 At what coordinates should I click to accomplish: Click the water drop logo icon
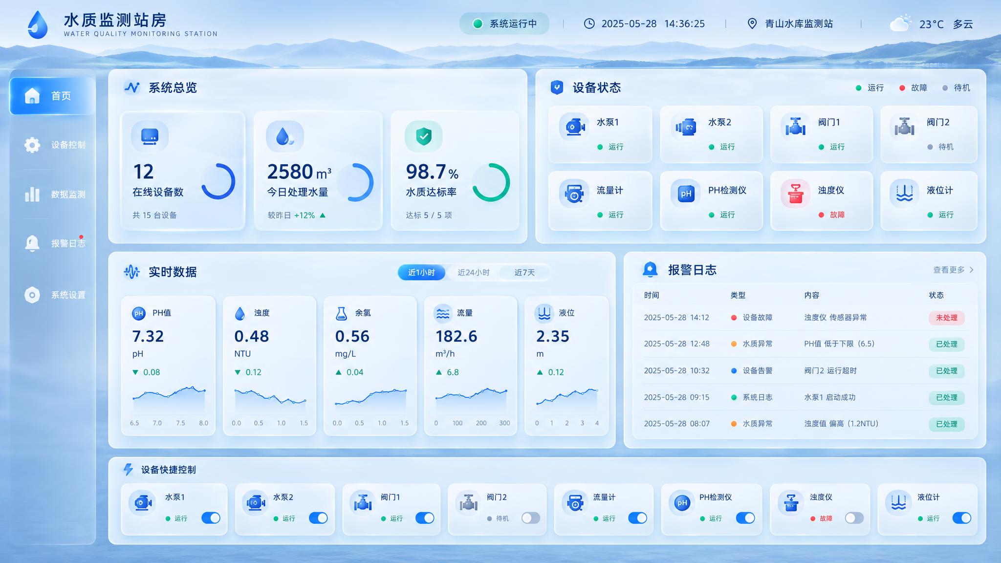[x=38, y=24]
